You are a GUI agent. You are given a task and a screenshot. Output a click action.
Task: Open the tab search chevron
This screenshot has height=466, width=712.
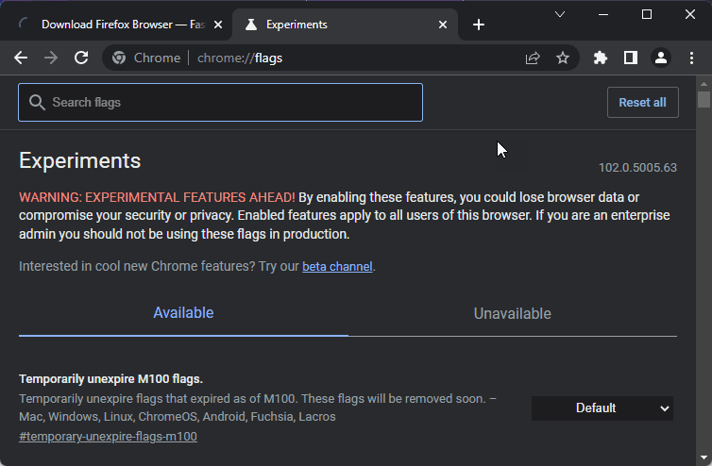coord(560,14)
